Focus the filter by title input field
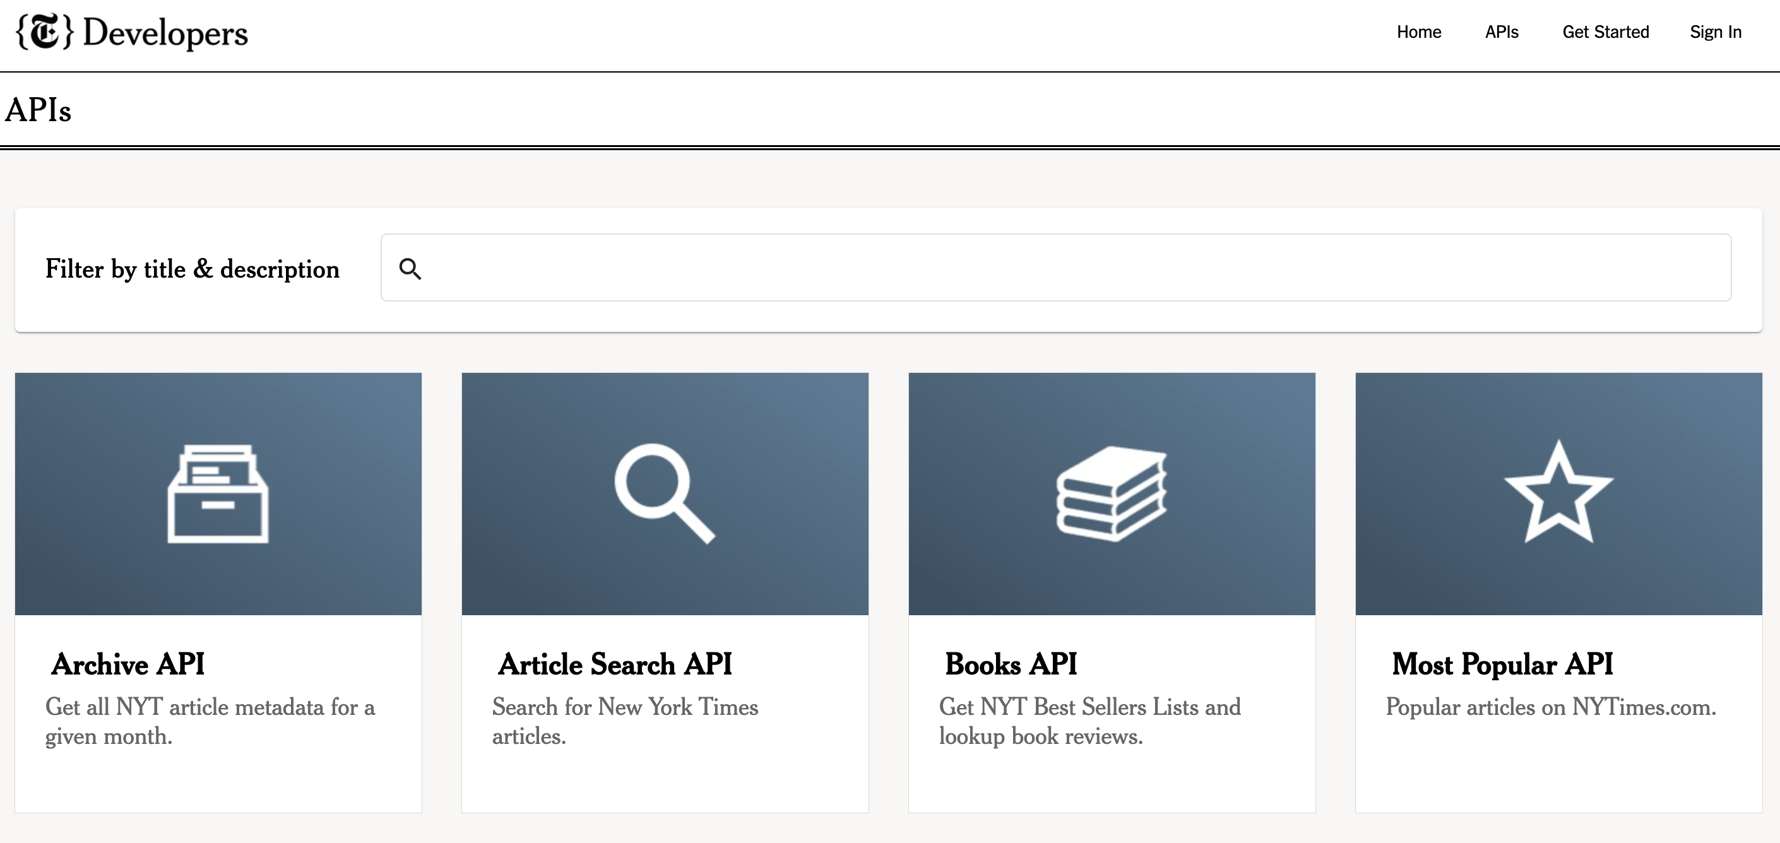The image size is (1780, 843). 1056,268
